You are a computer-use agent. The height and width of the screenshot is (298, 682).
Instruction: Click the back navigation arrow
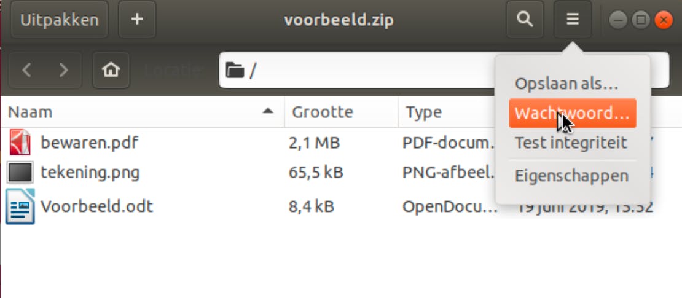[x=26, y=70]
